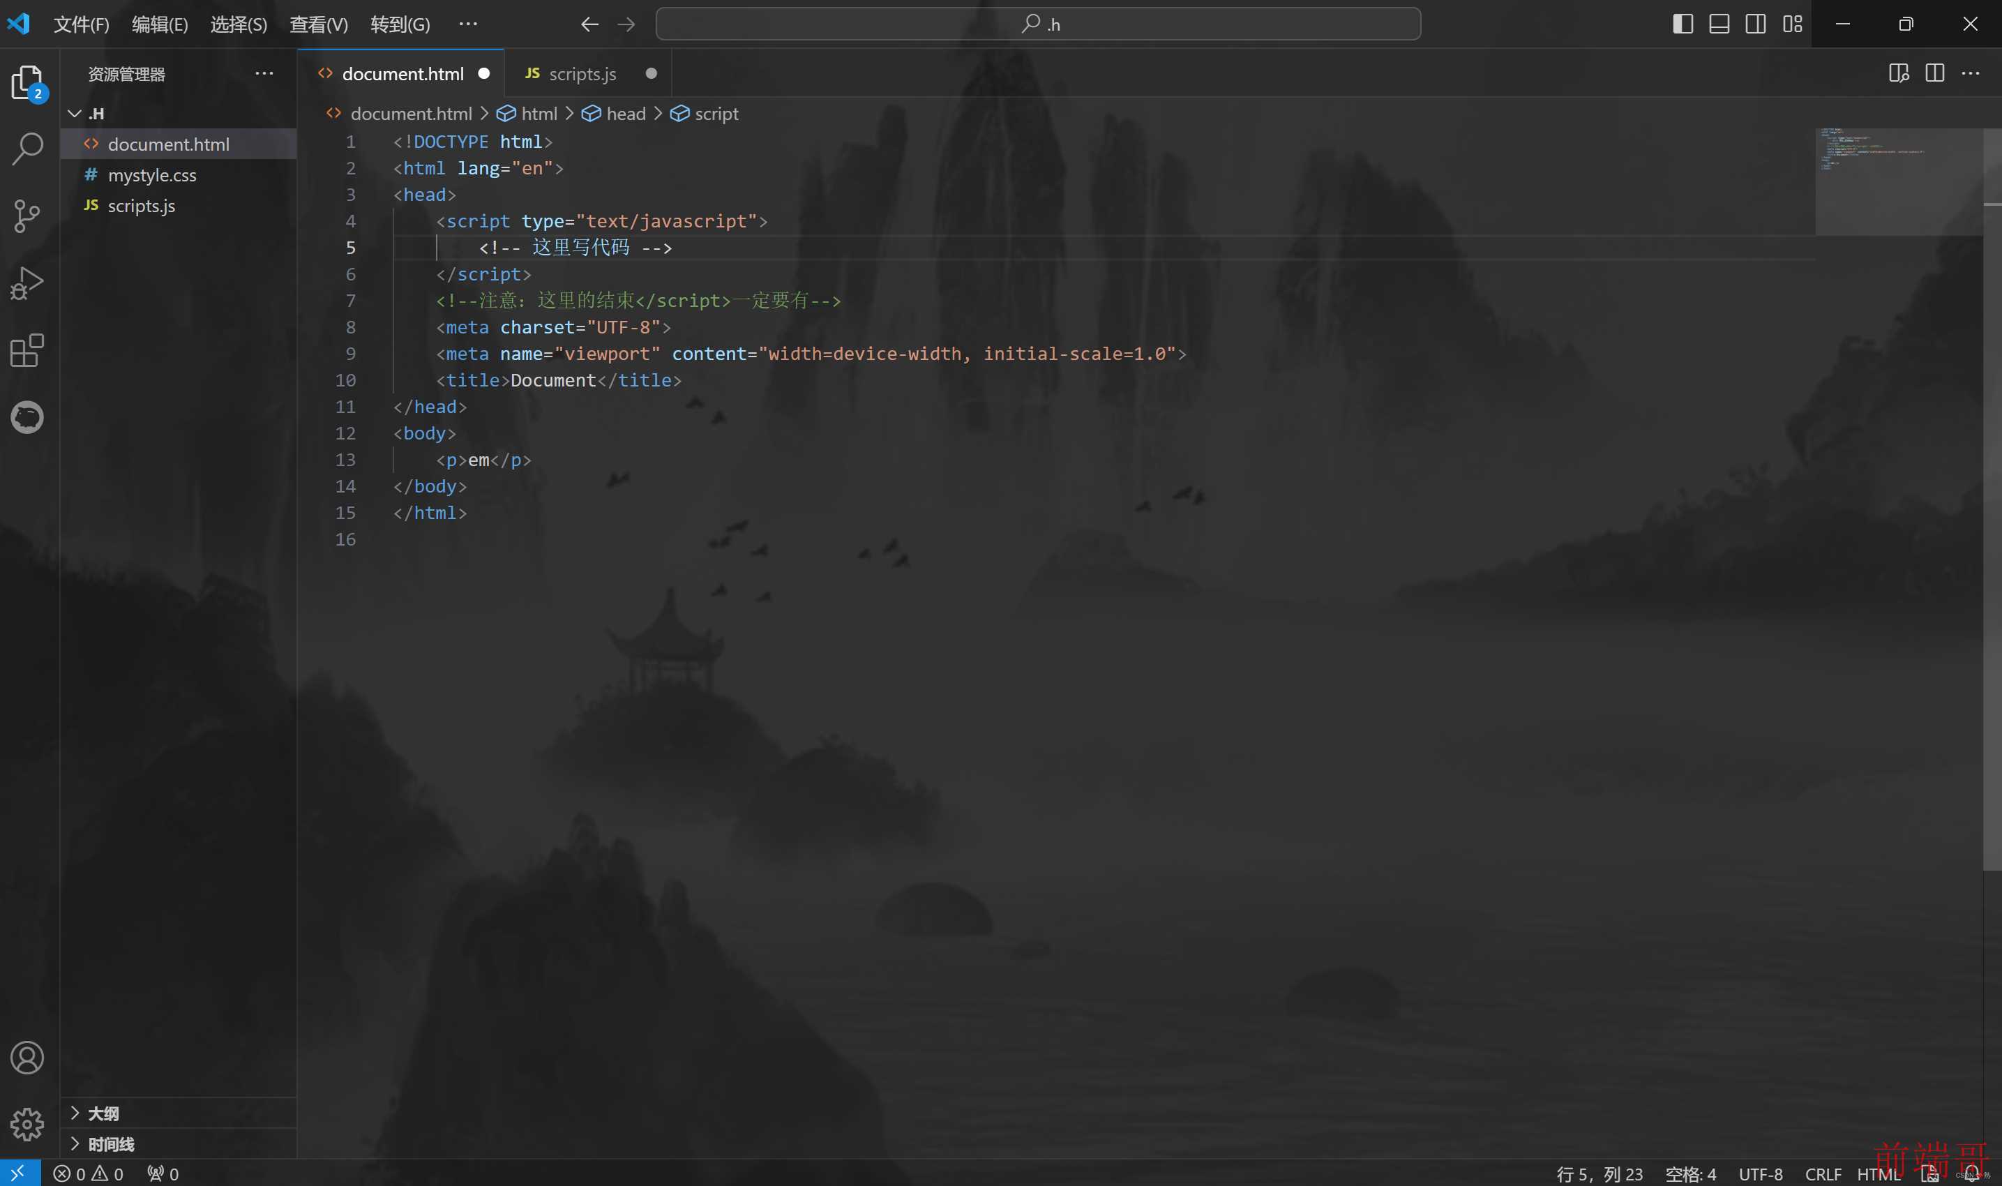Open scripts.js from the file tree
The image size is (2002, 1186).
tap(178, 205)
